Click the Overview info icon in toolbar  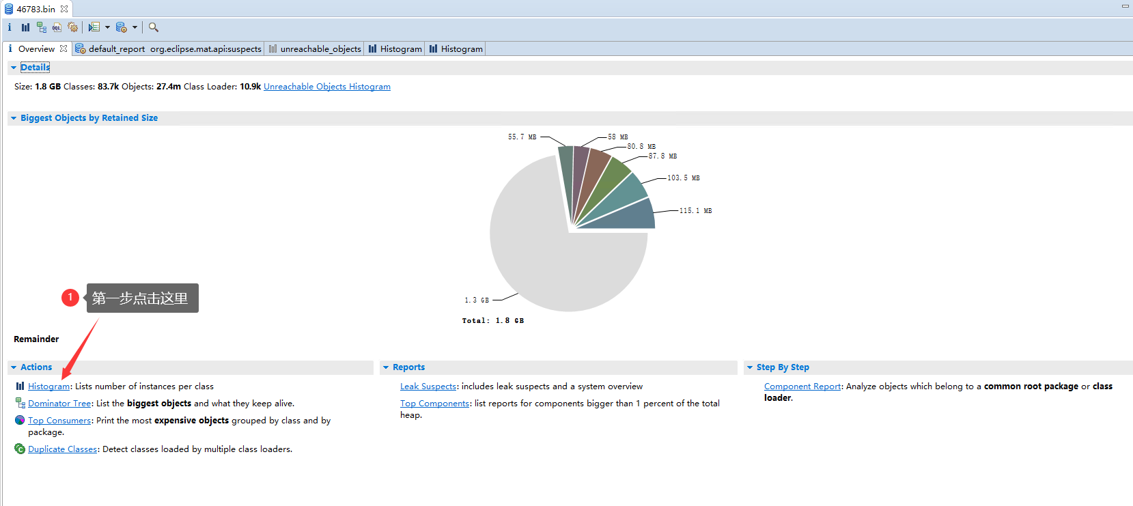pyautogui.click(x=10, y=27)
